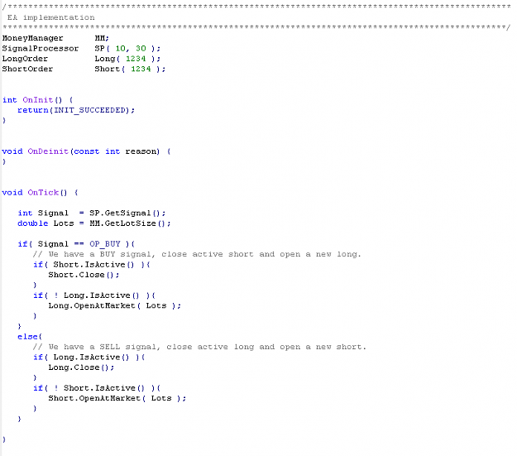Click the Short.Close() statement
The height and width of the screenshot is (456, 517).
pos(84,275)
